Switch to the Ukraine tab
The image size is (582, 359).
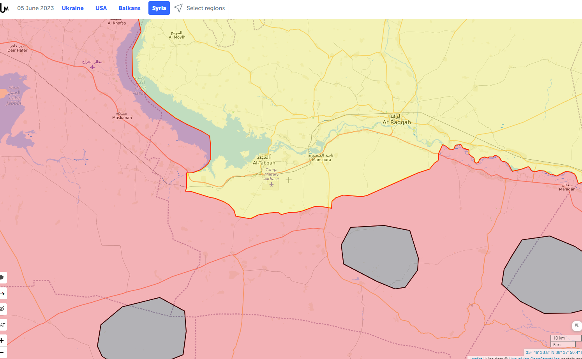coord(72,8)
